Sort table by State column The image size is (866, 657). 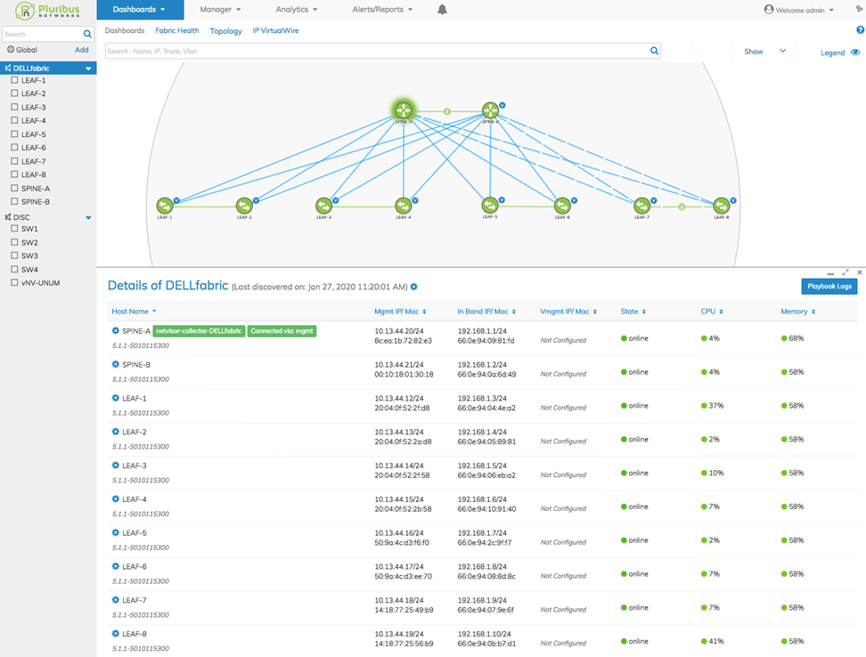pos(633,311)
